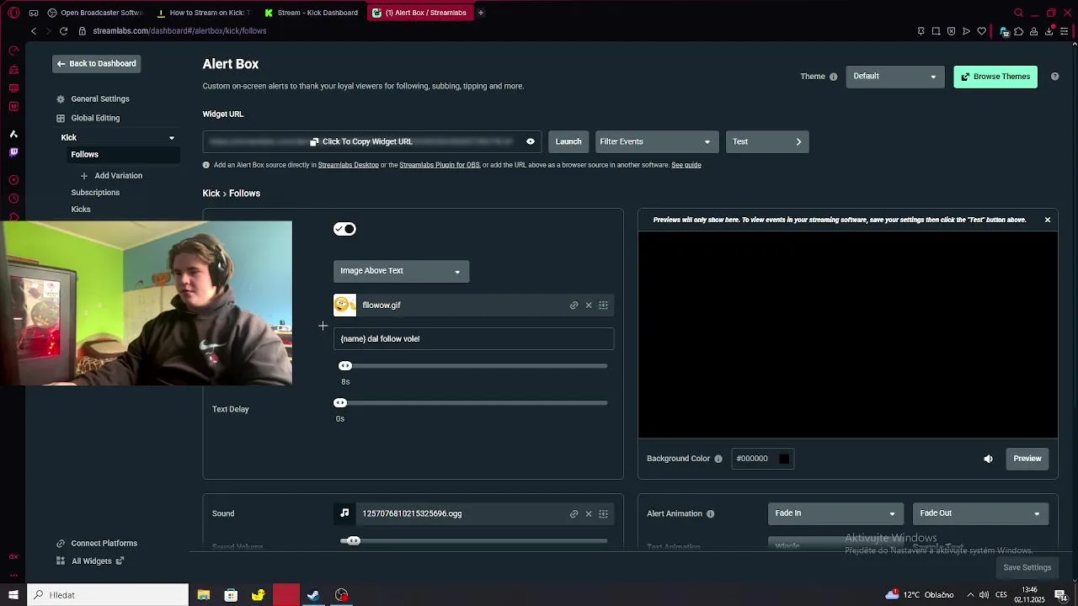Click the browser back arrow
This screenshot has height=606, width=1078.
click(34, 31)
